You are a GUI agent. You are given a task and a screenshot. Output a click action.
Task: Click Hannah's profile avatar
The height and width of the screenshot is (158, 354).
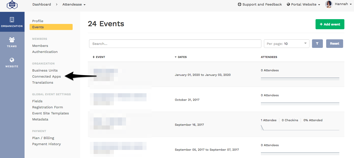[x=329, y=4]
